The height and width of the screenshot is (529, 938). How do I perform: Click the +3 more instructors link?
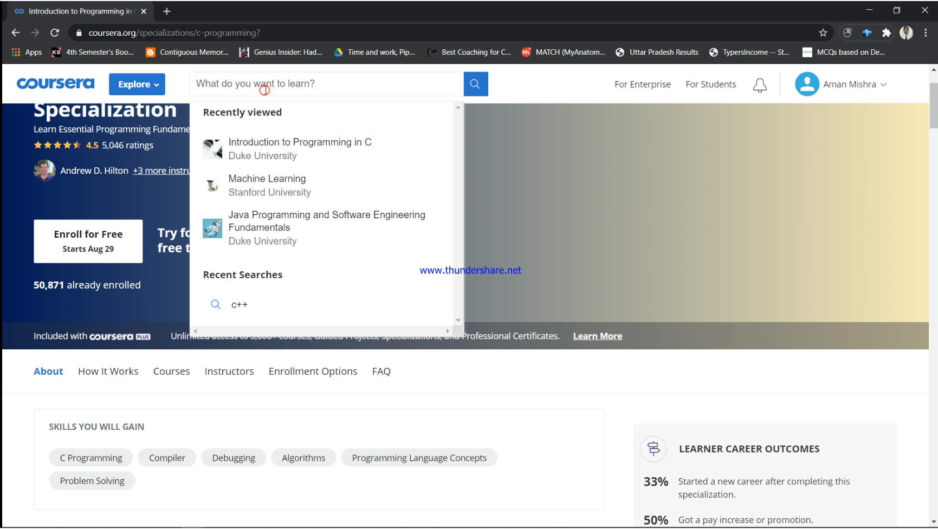[x=161, y=171]
